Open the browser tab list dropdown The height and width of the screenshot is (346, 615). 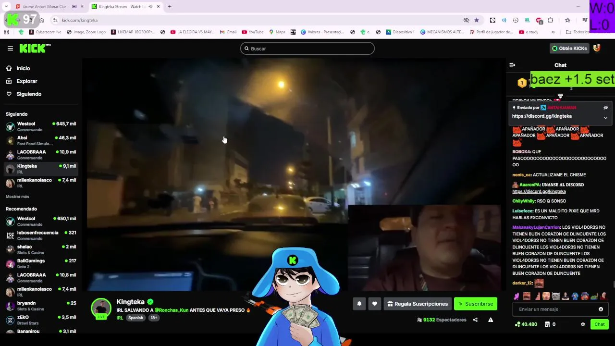tap(6, 7)
